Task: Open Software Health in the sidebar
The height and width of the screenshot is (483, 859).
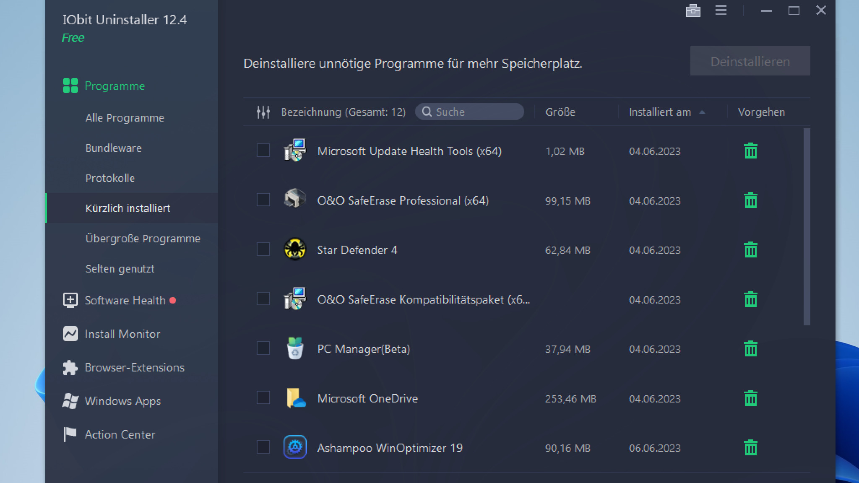Action: 125,300
